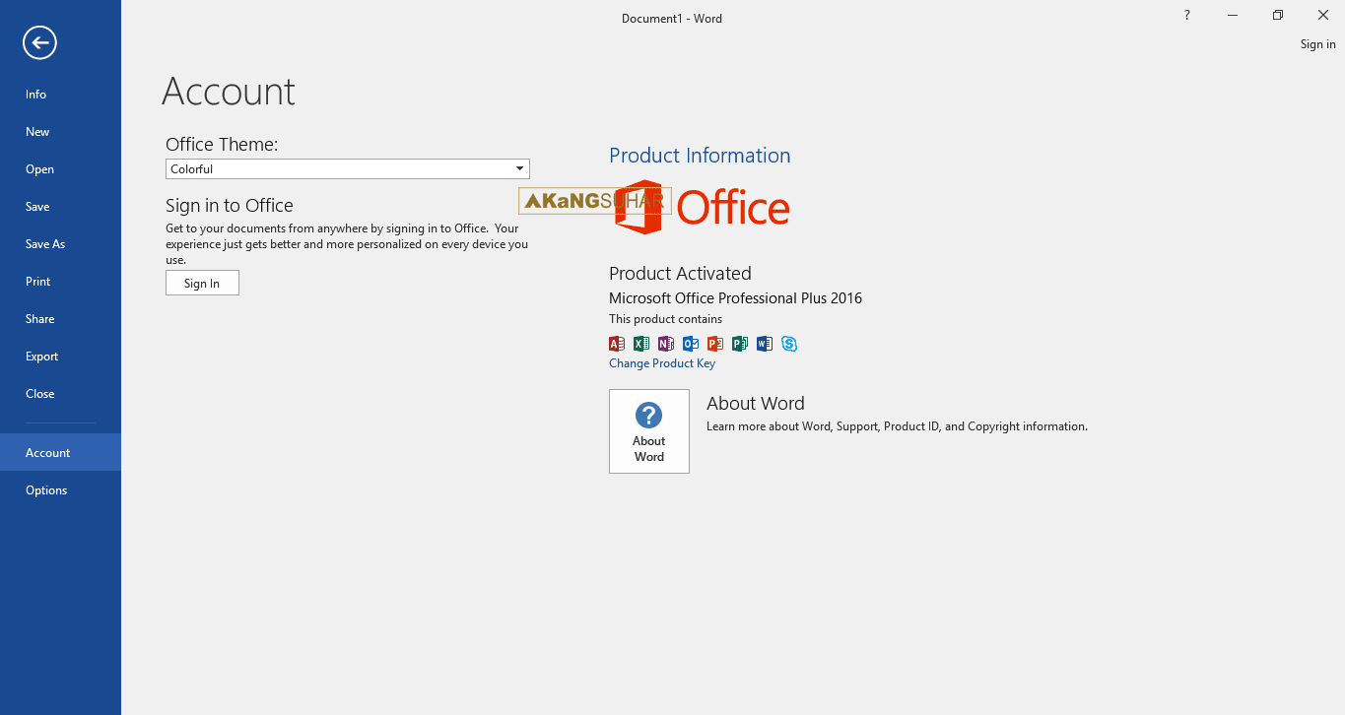This screenshot has height=715, width=1345.
Task: Select the Skype for Business icon
Action: coord(788,344)
